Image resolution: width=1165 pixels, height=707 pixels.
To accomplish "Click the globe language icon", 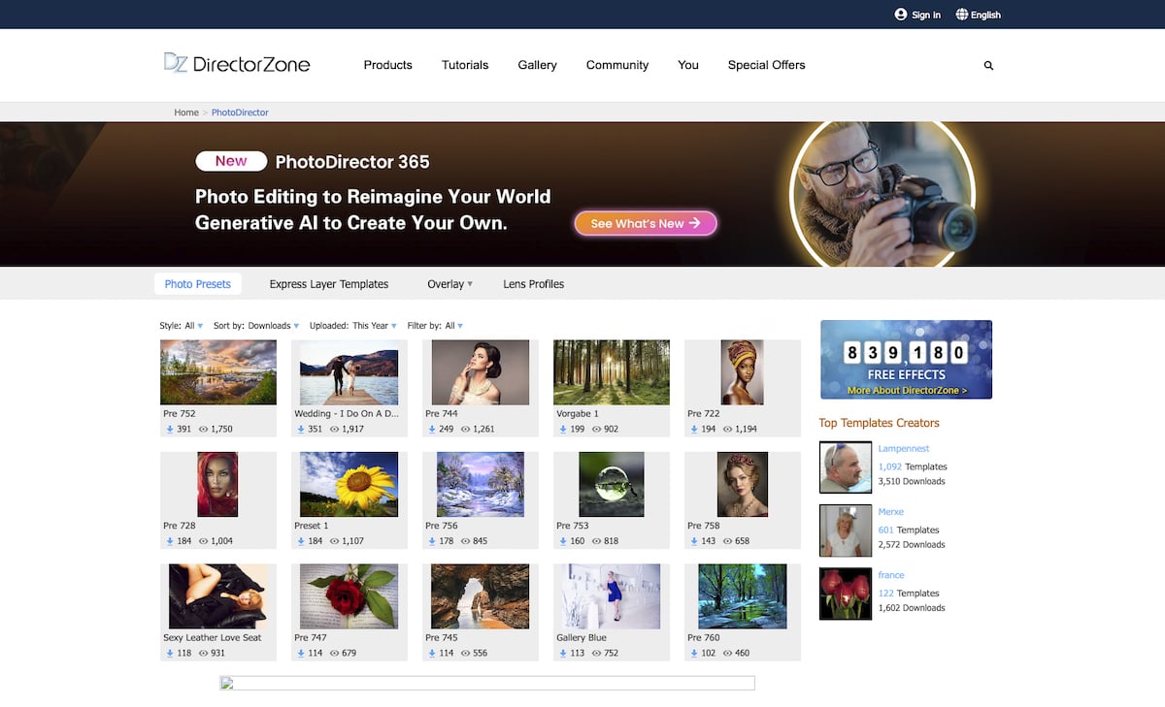I will click(x=962, y=15).
